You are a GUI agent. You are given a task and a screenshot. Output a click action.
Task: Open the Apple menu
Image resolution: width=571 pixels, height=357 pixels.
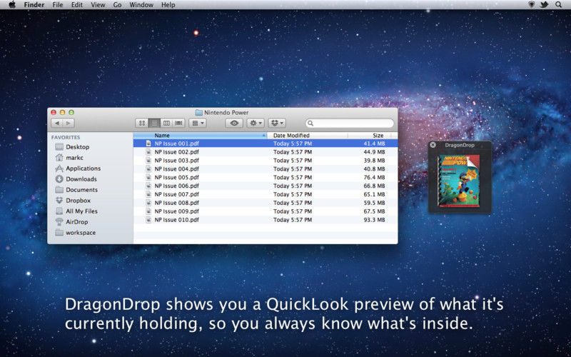[12, 5]
